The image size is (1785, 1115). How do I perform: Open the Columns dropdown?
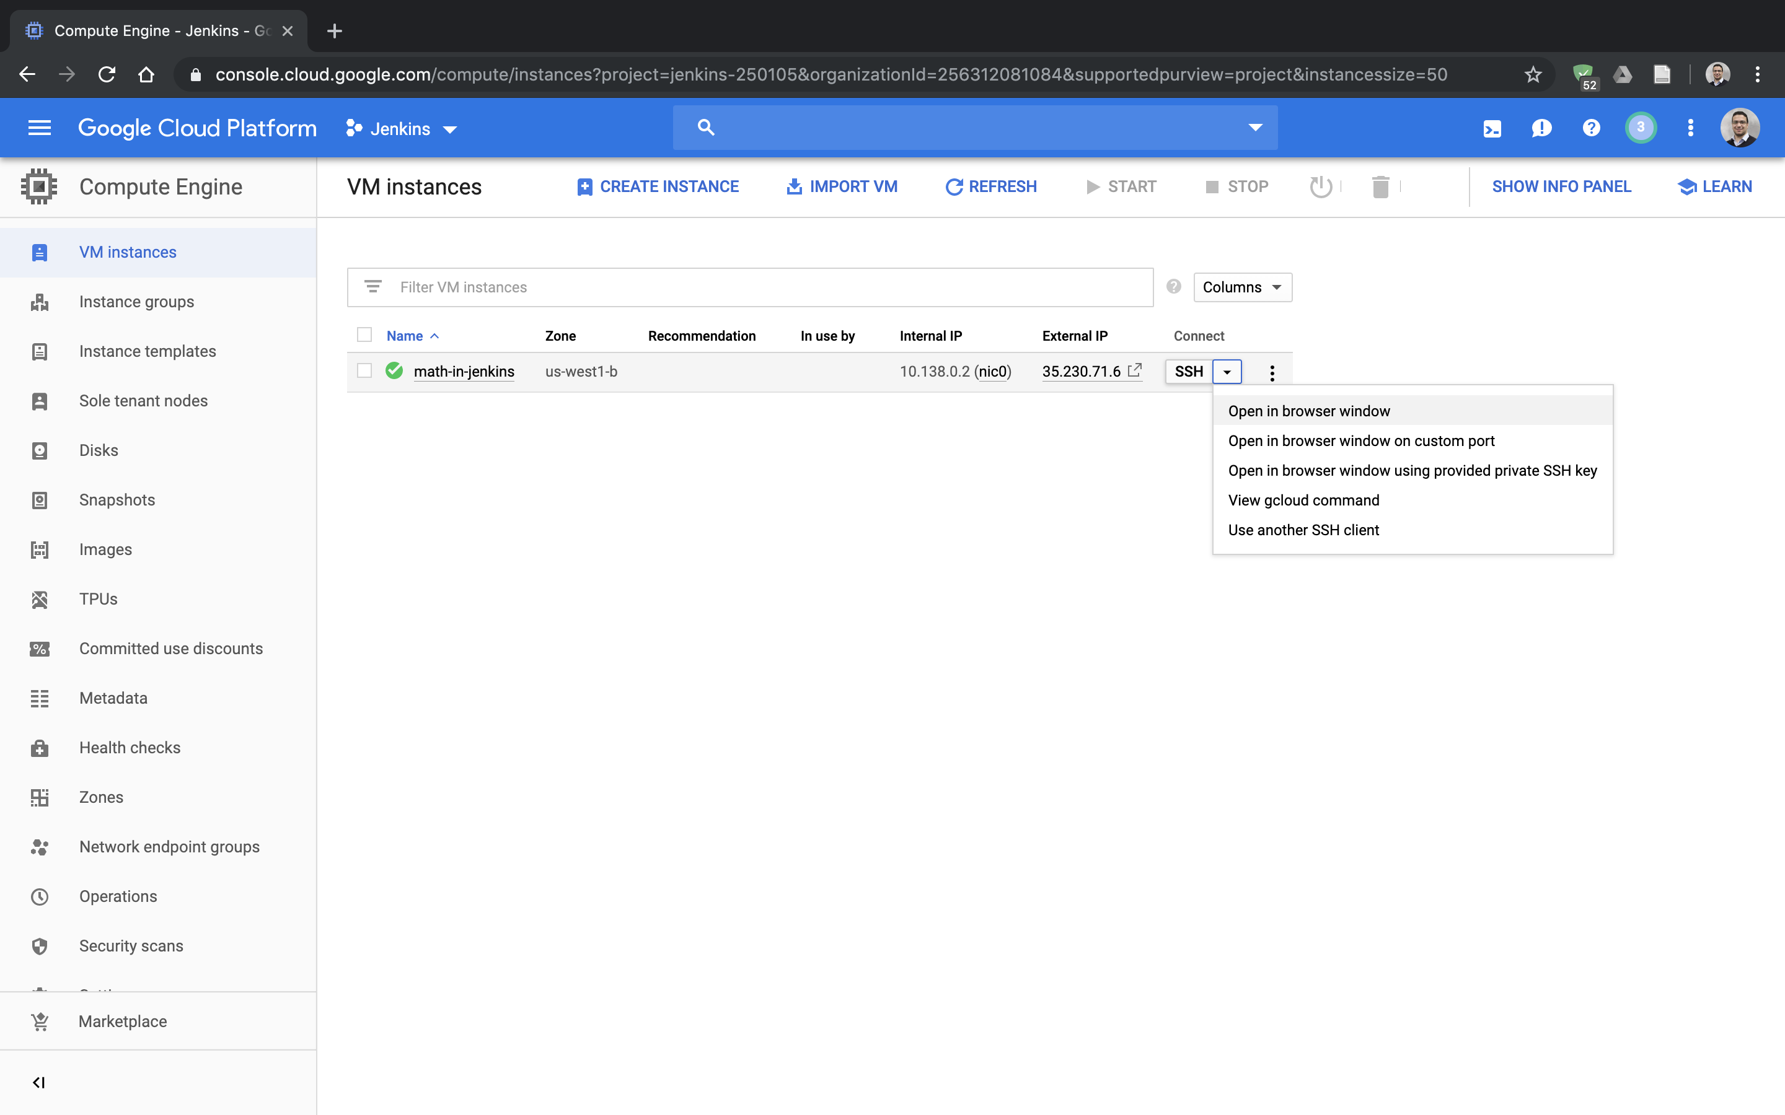point(1242,287)
